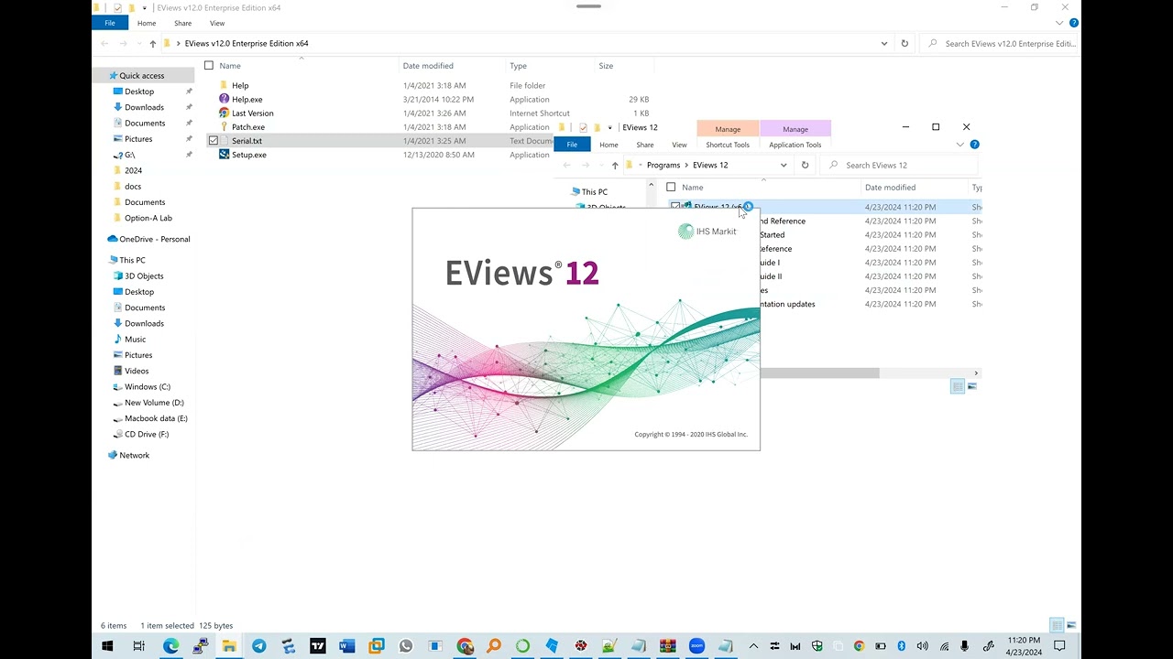The image size is (1173, 659).
Task: Open the Option-A Lab folder in Quick access
Action: click(x=148, y=218)
